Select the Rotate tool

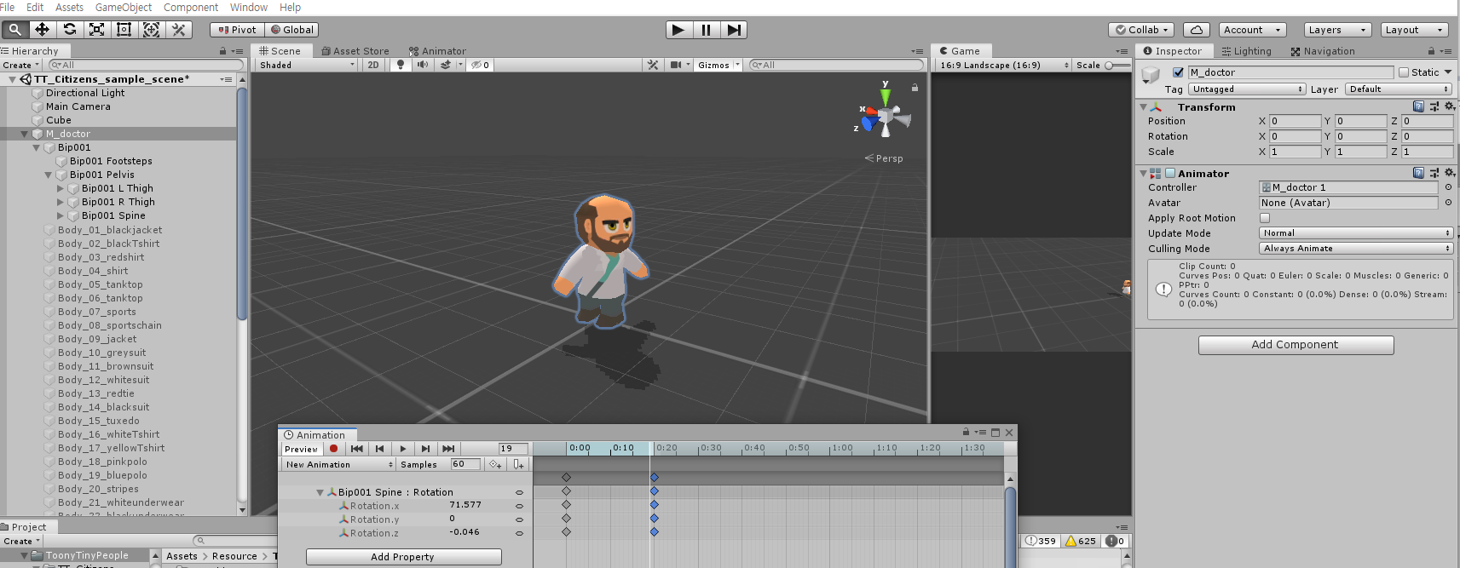pos(70,30)
